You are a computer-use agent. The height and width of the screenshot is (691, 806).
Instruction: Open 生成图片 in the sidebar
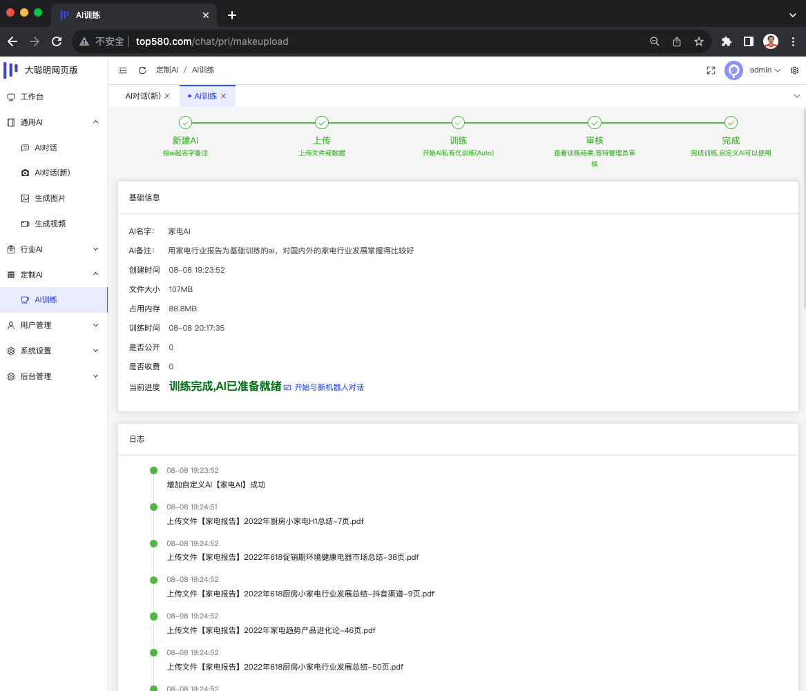tap(50, 198)
